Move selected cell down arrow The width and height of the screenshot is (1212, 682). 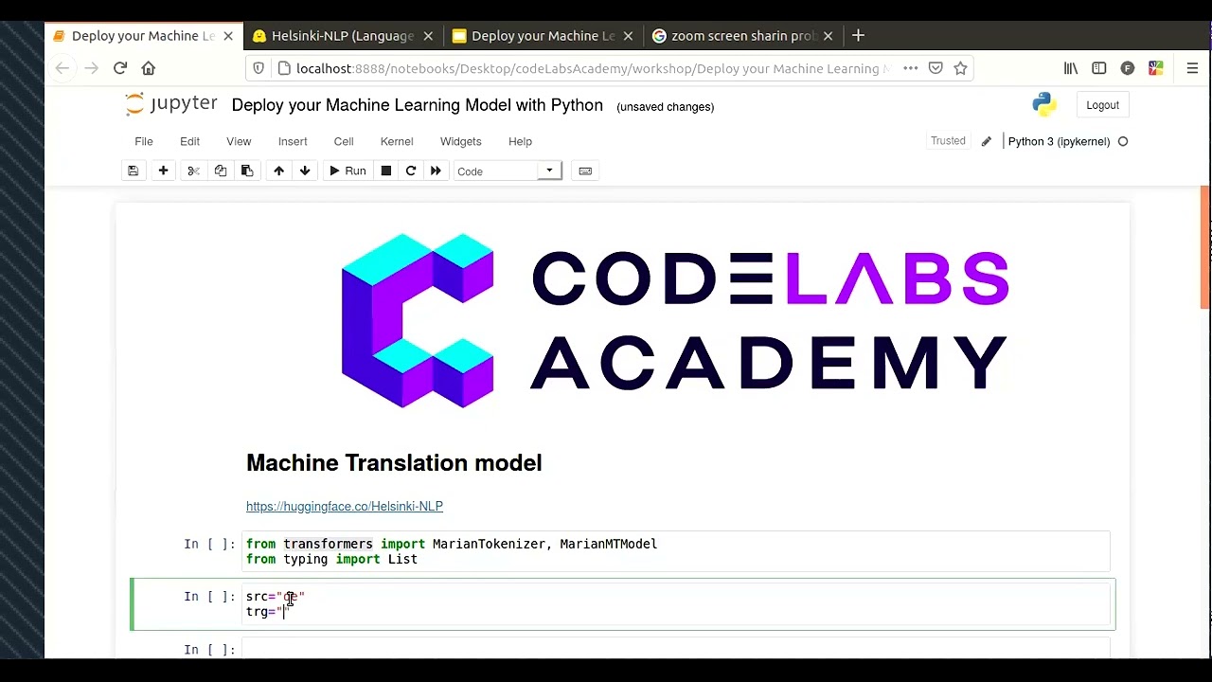[x=305, y=170]
